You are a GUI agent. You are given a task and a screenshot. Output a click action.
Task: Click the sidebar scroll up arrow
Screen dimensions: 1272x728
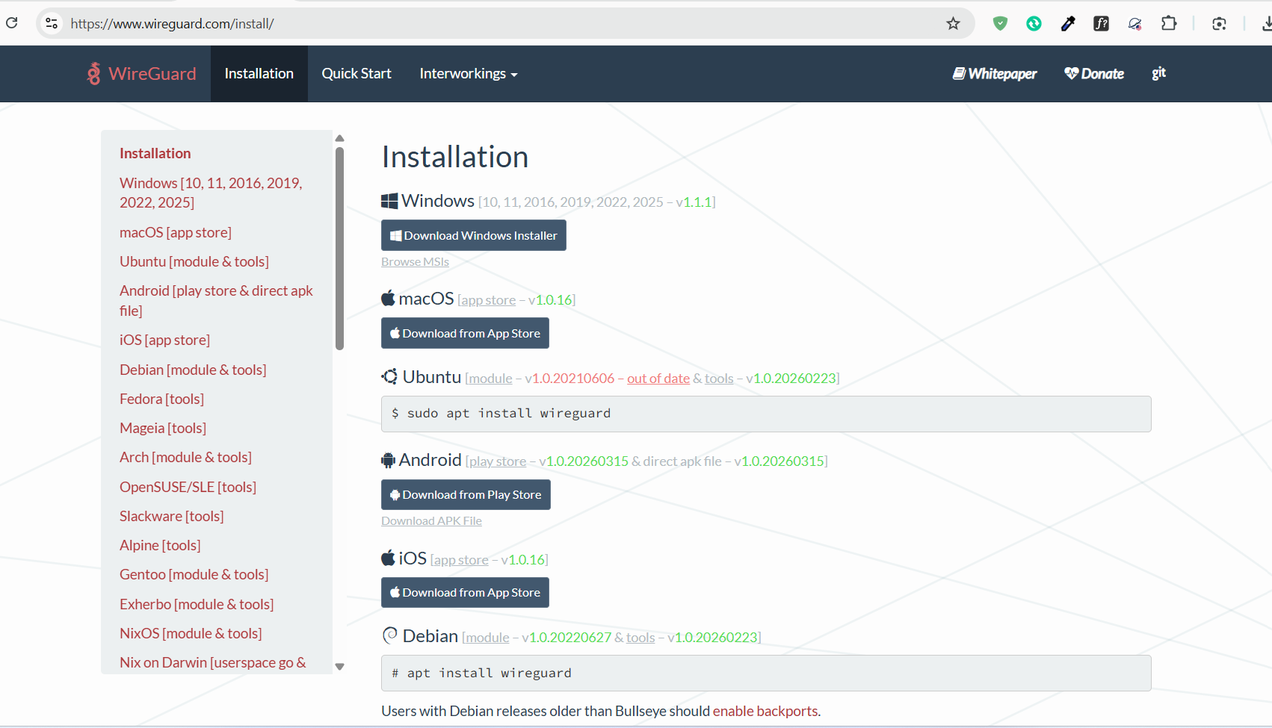tap(339, 138)
